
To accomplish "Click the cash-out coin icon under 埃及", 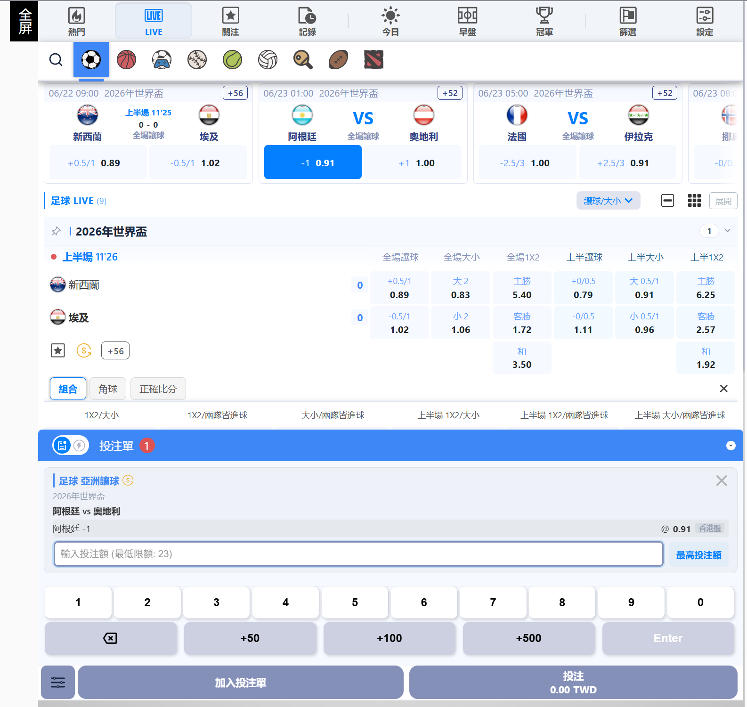I will click(84, 350).
